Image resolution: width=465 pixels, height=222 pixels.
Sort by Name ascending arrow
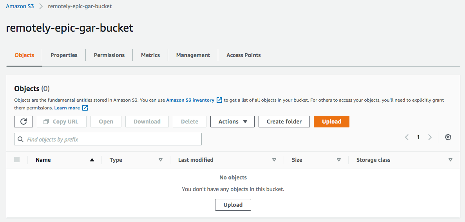[x=92, y=160]
